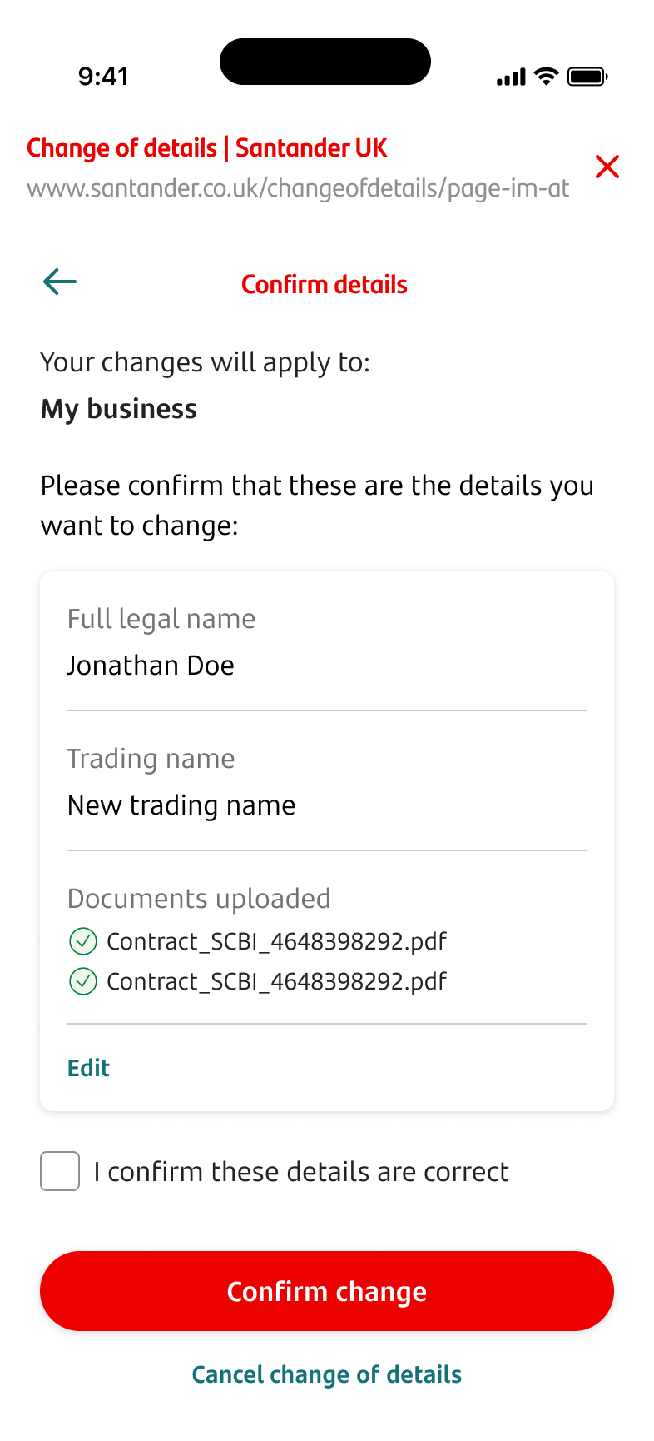The width and height of the screenshot is (654, 1441).
Task: Tap the cellular signal bars icon
Action: (x=511, y=77)
